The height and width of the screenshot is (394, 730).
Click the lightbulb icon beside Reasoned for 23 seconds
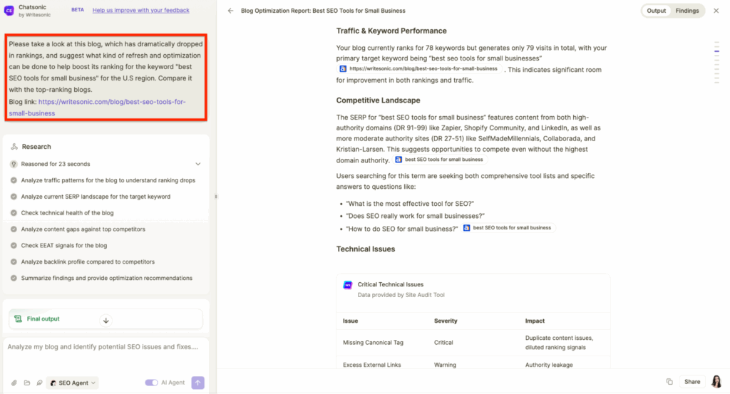14,164
